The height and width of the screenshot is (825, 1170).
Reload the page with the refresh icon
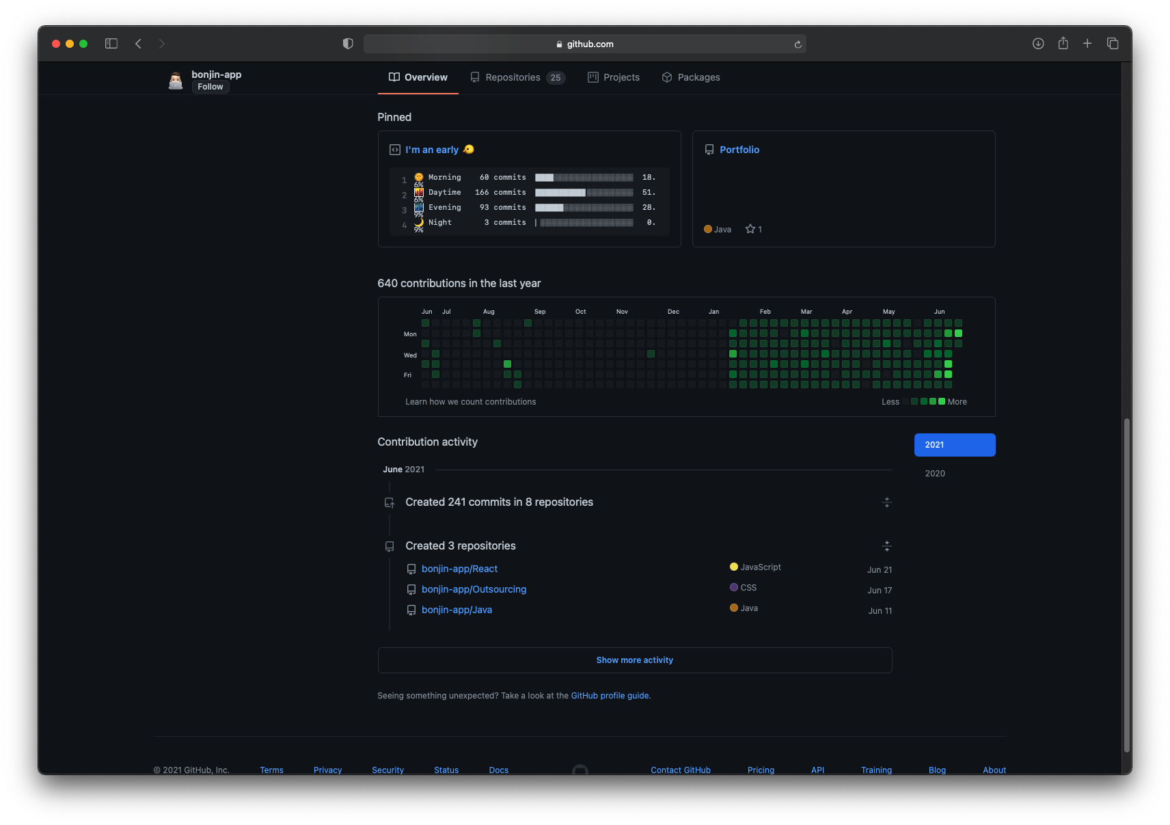(798, 44)
